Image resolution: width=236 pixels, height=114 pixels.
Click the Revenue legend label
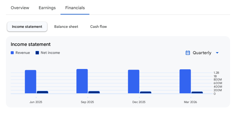click(23, 53)
